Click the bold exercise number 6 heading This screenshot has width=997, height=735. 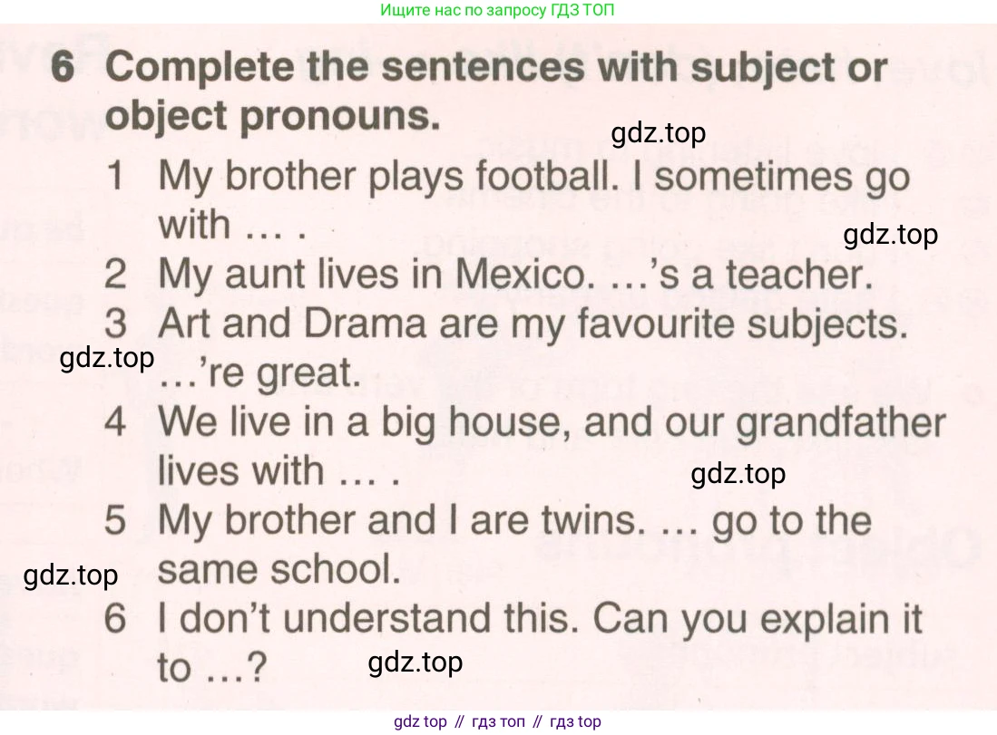click(x=63, y=66)
